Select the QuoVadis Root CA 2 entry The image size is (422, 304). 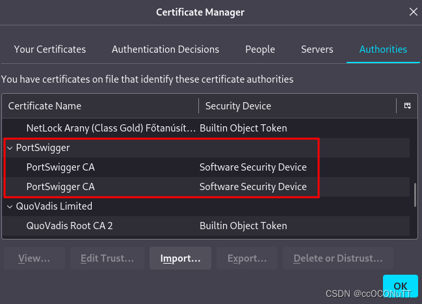point(73,226)
